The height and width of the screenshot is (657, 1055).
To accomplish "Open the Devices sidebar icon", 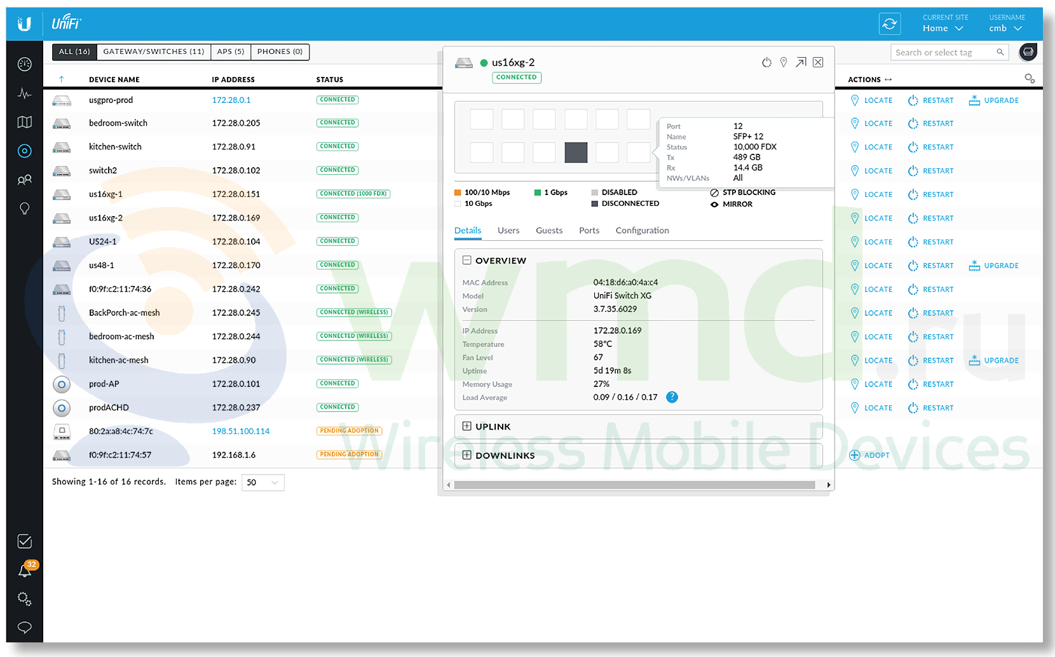I will click(24, 151).
